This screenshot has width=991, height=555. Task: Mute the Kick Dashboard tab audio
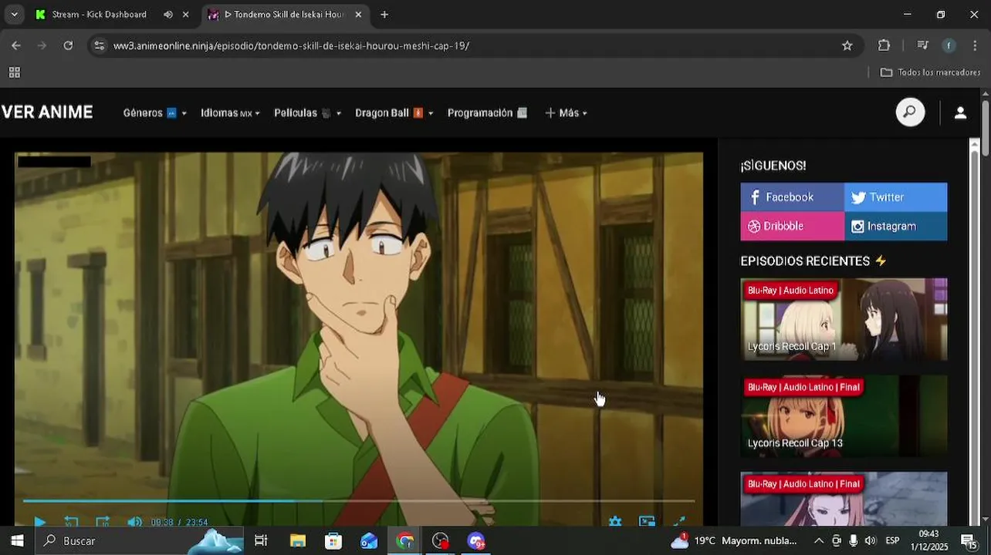[x=168, y=14]
